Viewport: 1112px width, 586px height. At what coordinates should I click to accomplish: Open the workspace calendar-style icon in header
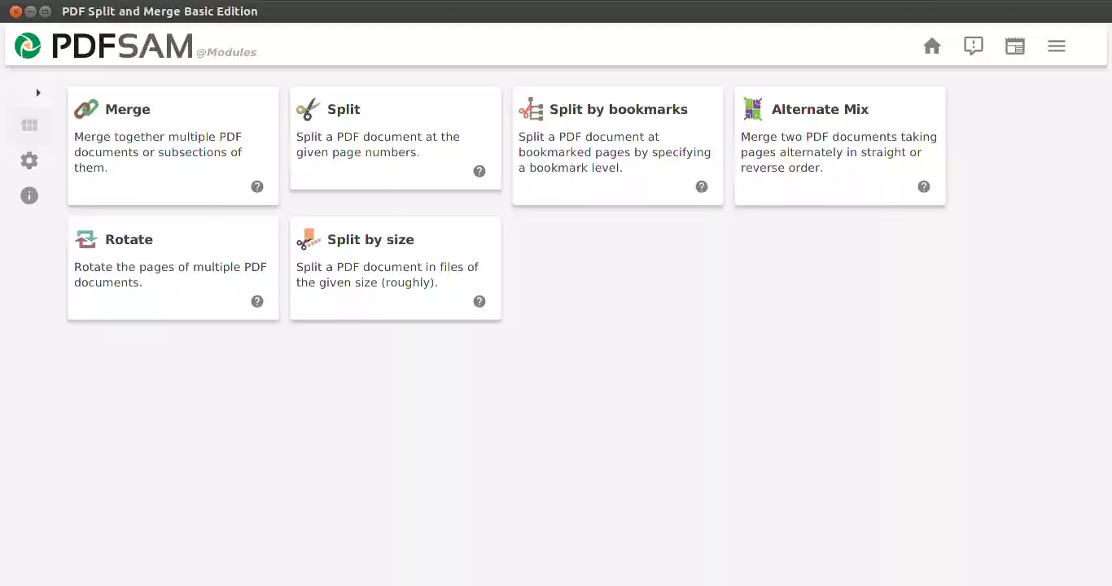click(1015, 46)
